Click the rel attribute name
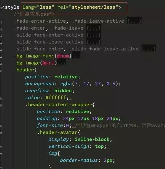The width and height of the screenshot is (165, 169). click(62, 7)
